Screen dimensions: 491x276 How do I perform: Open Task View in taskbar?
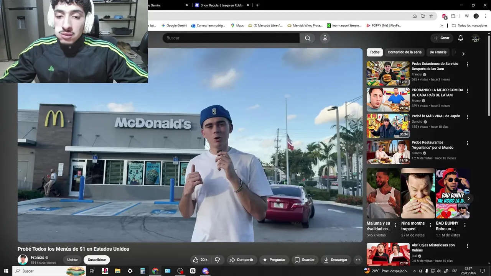point(92,271)
